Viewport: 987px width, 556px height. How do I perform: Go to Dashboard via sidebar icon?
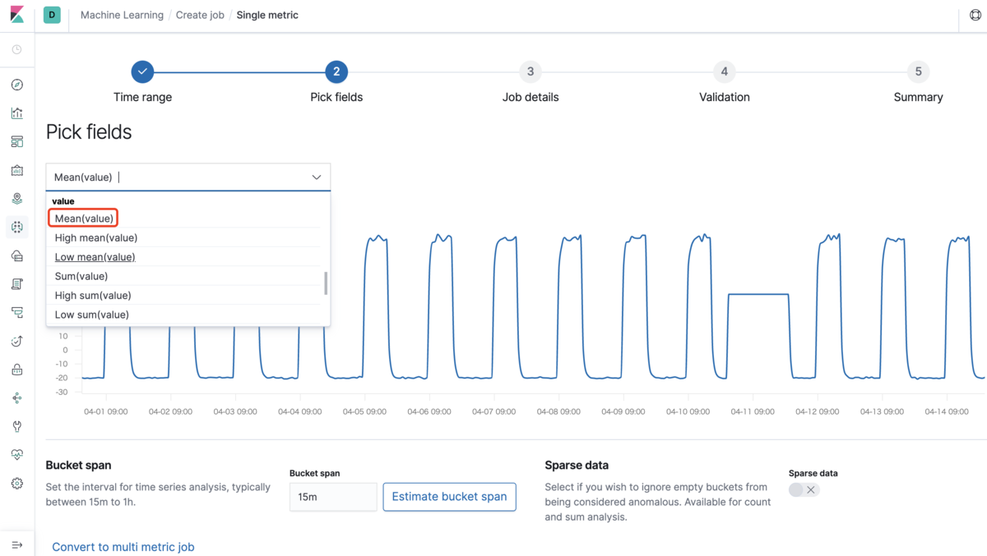pyautogui.click(x=16, y=142)
